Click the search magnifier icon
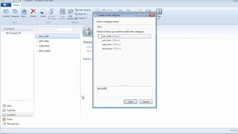The width and height of the screenshot is (238, 134). tap(74, 29)
